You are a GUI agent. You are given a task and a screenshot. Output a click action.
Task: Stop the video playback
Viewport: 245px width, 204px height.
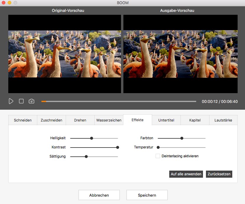click(x=21, y=101)
